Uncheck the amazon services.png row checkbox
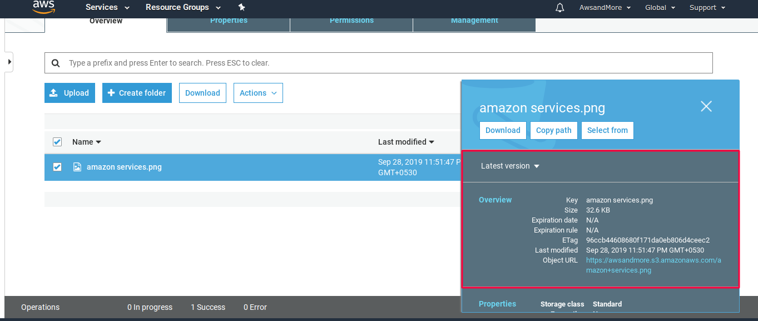Viewport: 758px width, 321px height. [57, 167]
